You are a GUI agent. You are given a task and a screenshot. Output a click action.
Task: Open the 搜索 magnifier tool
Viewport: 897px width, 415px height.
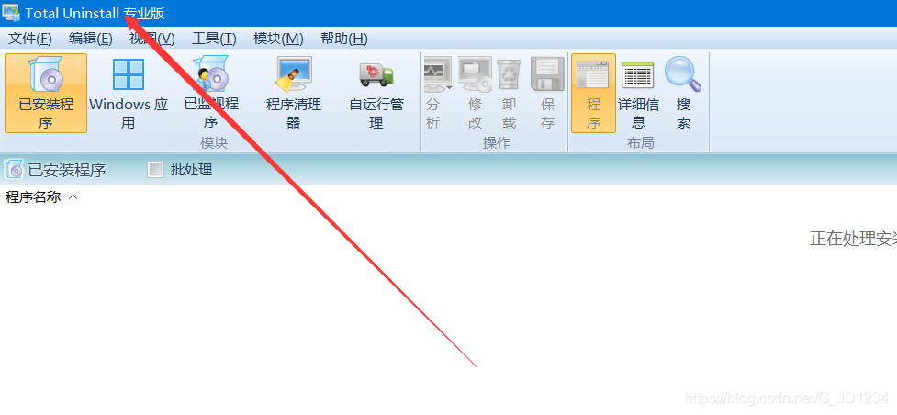pyautogui.click(x=683, y=94)
